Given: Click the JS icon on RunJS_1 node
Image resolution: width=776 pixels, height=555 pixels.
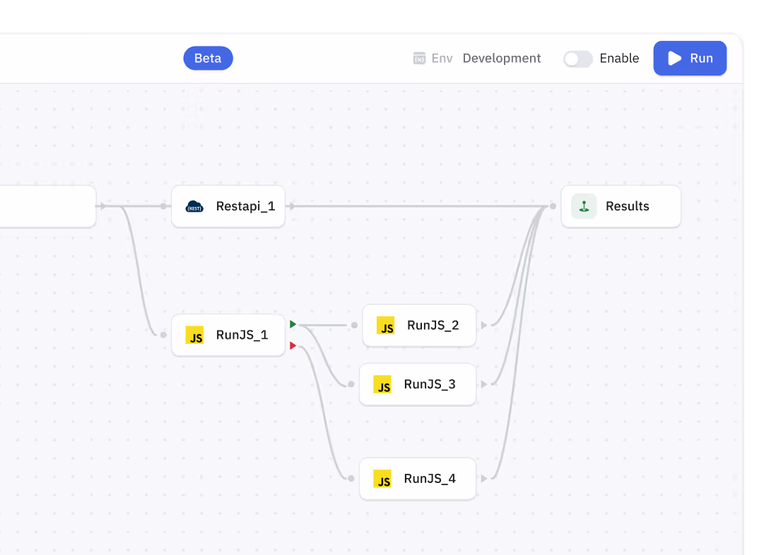Looking at the screenshot, I should pyautogui.click(x=194, y=335).
